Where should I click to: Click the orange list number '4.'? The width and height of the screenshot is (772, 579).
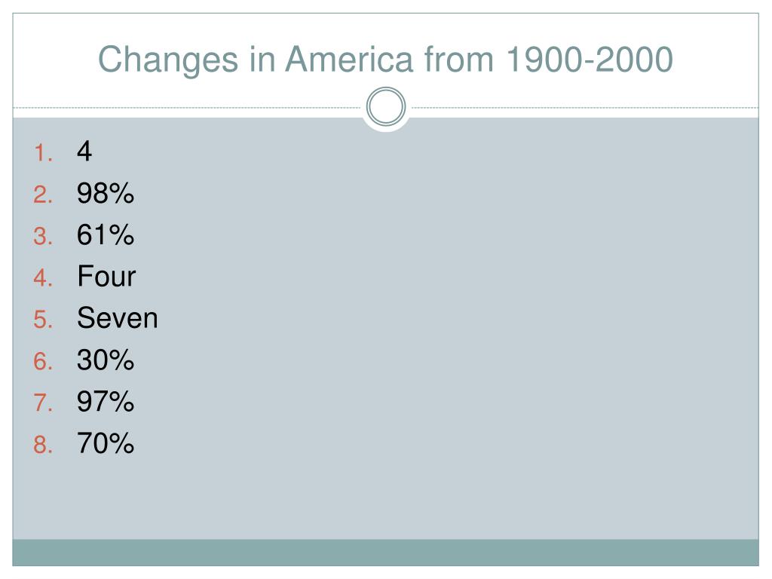point(43,277)
